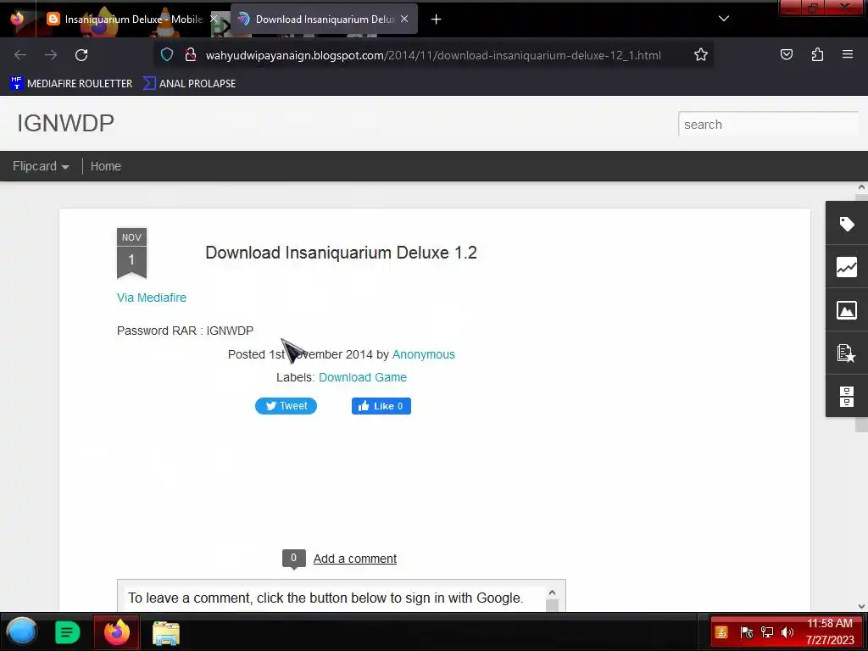Click the second bookmark in the bookmarks toolbar

click(189, 84)
